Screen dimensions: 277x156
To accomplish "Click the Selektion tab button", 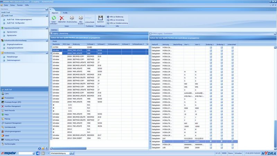I will [54, 30].
